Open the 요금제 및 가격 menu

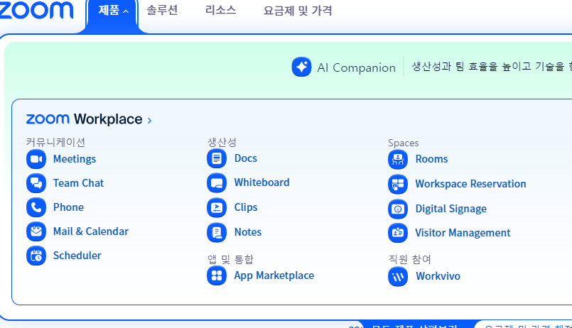298,11
